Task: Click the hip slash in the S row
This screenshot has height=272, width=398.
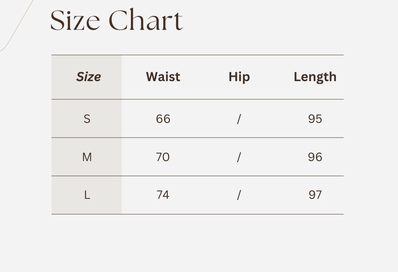Action: point(239,119)
